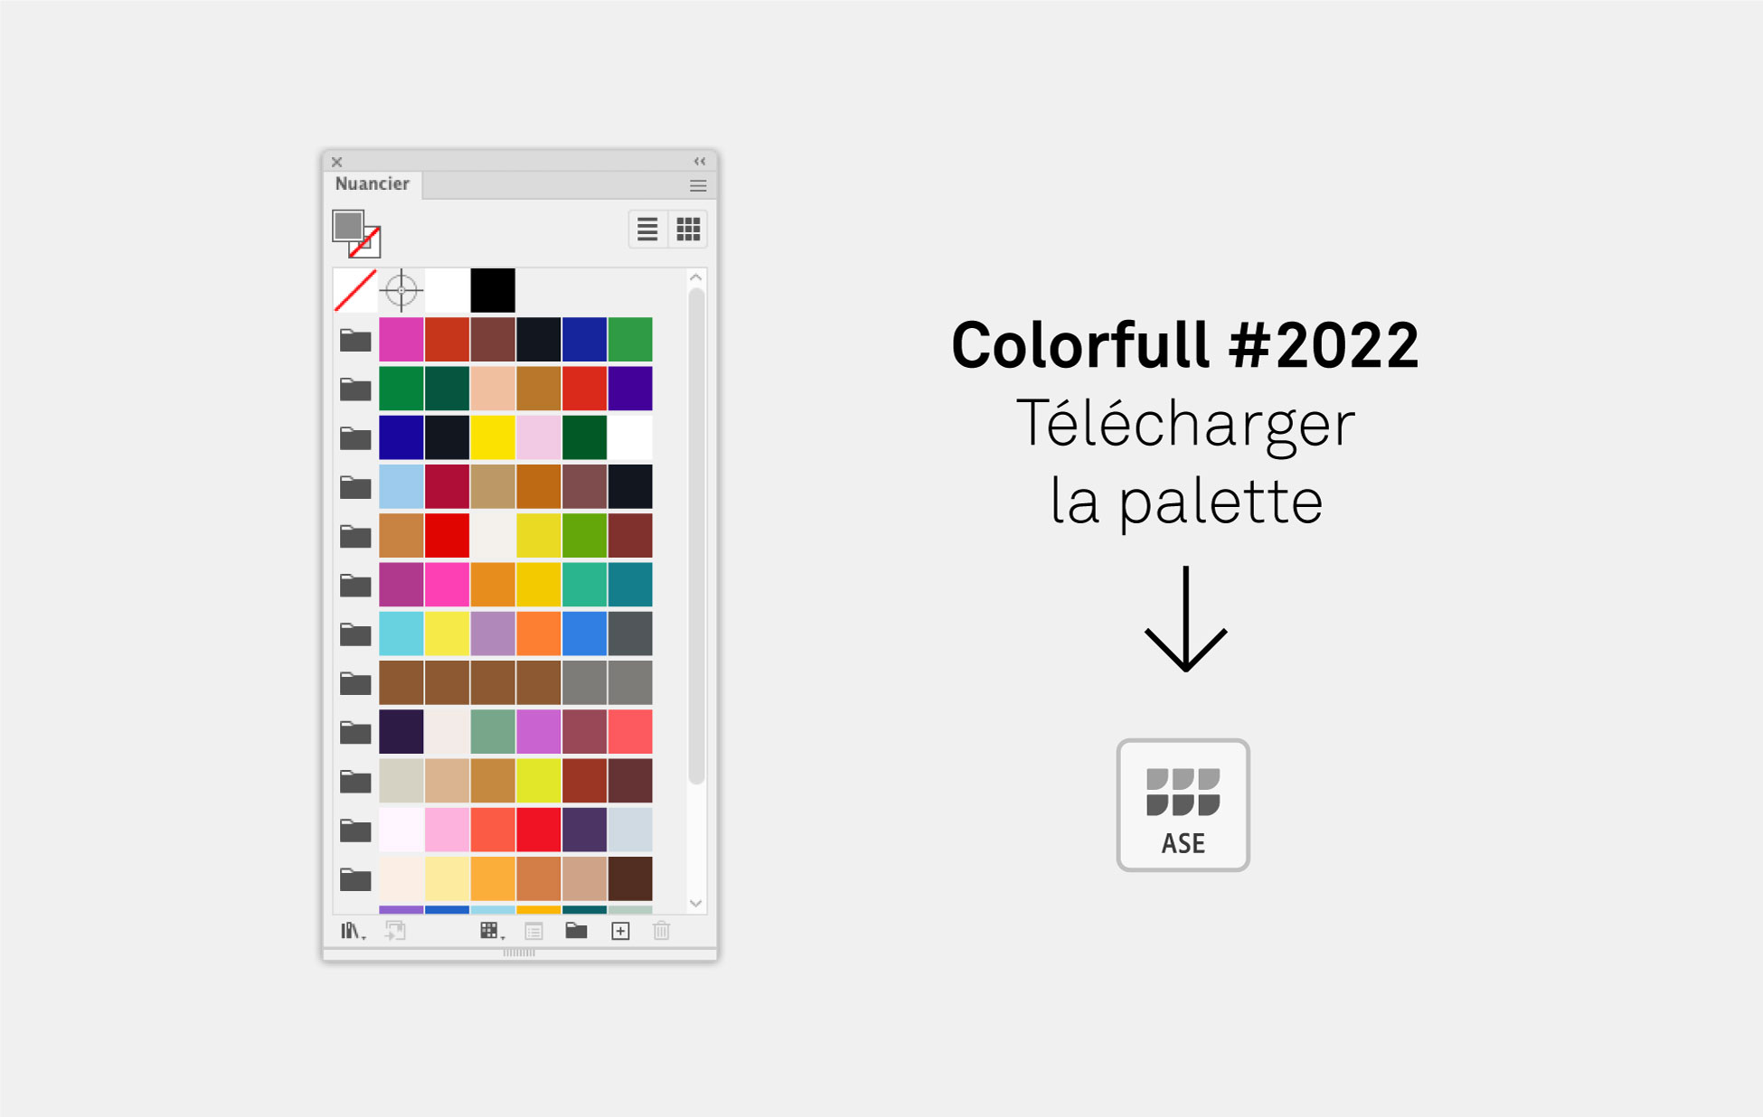The width and height of the screenshot is (1763, 1117).
Task: Click the New Swatch plus icon
Action: coord(620,931)
